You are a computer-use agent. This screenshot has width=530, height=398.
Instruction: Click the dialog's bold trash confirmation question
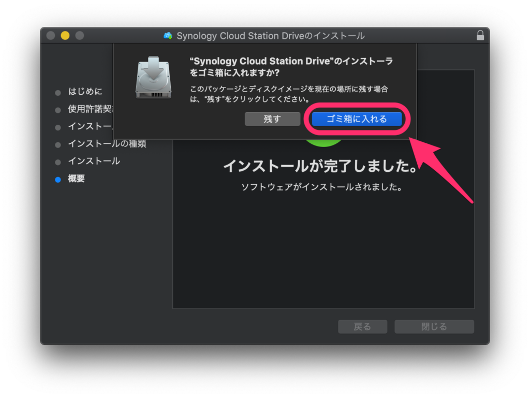(292, 67)
